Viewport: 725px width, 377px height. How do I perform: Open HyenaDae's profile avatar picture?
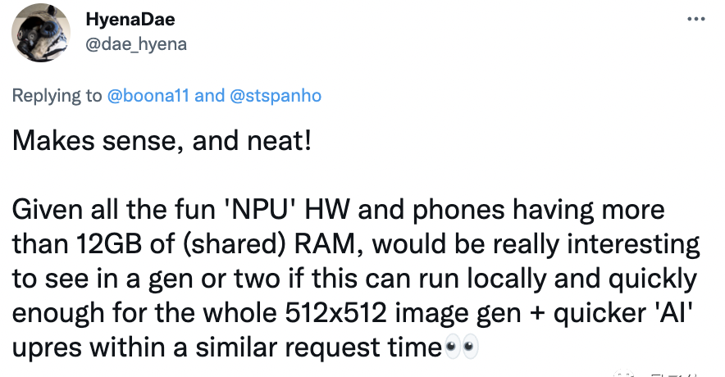click(41, 33)
